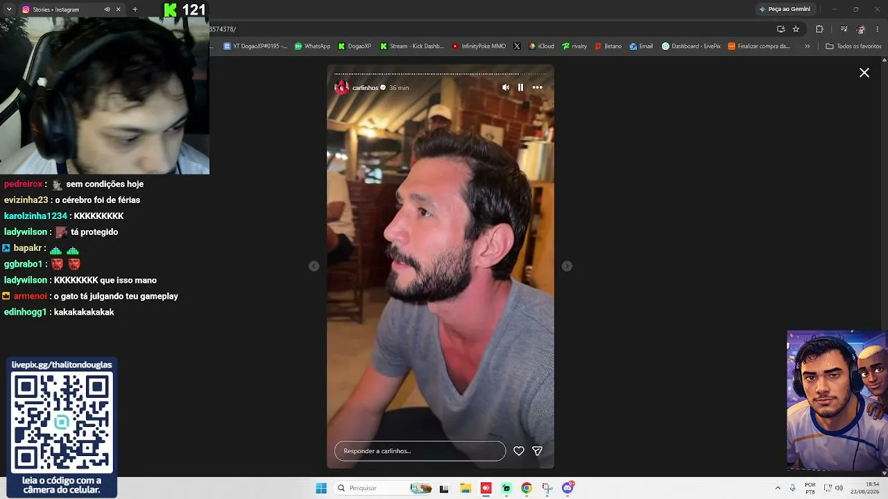Image resolution: width=888 pixels, height=499 pixels.
Task: Open the media controls icon in the toolbar
Action: click(844, 29)
